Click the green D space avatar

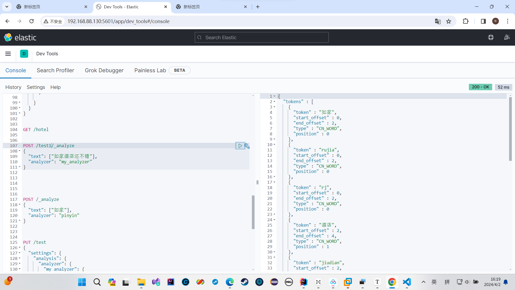[x=24, y=54]
